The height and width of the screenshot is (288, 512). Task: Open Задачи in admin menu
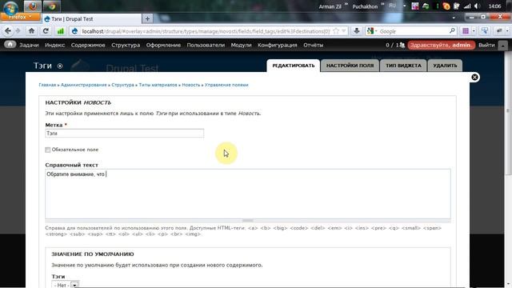click(x=29, y=45)
